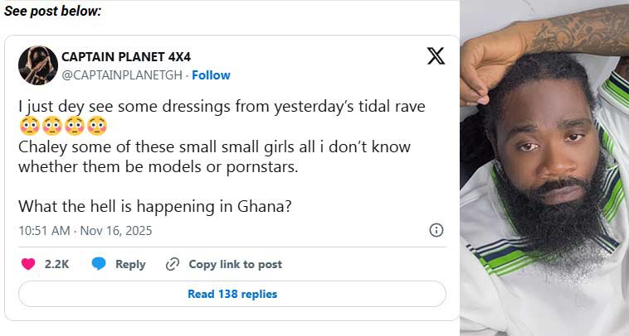Click the copy link chain icon
This screenshot has height=336, width=629.
point(173,264)
